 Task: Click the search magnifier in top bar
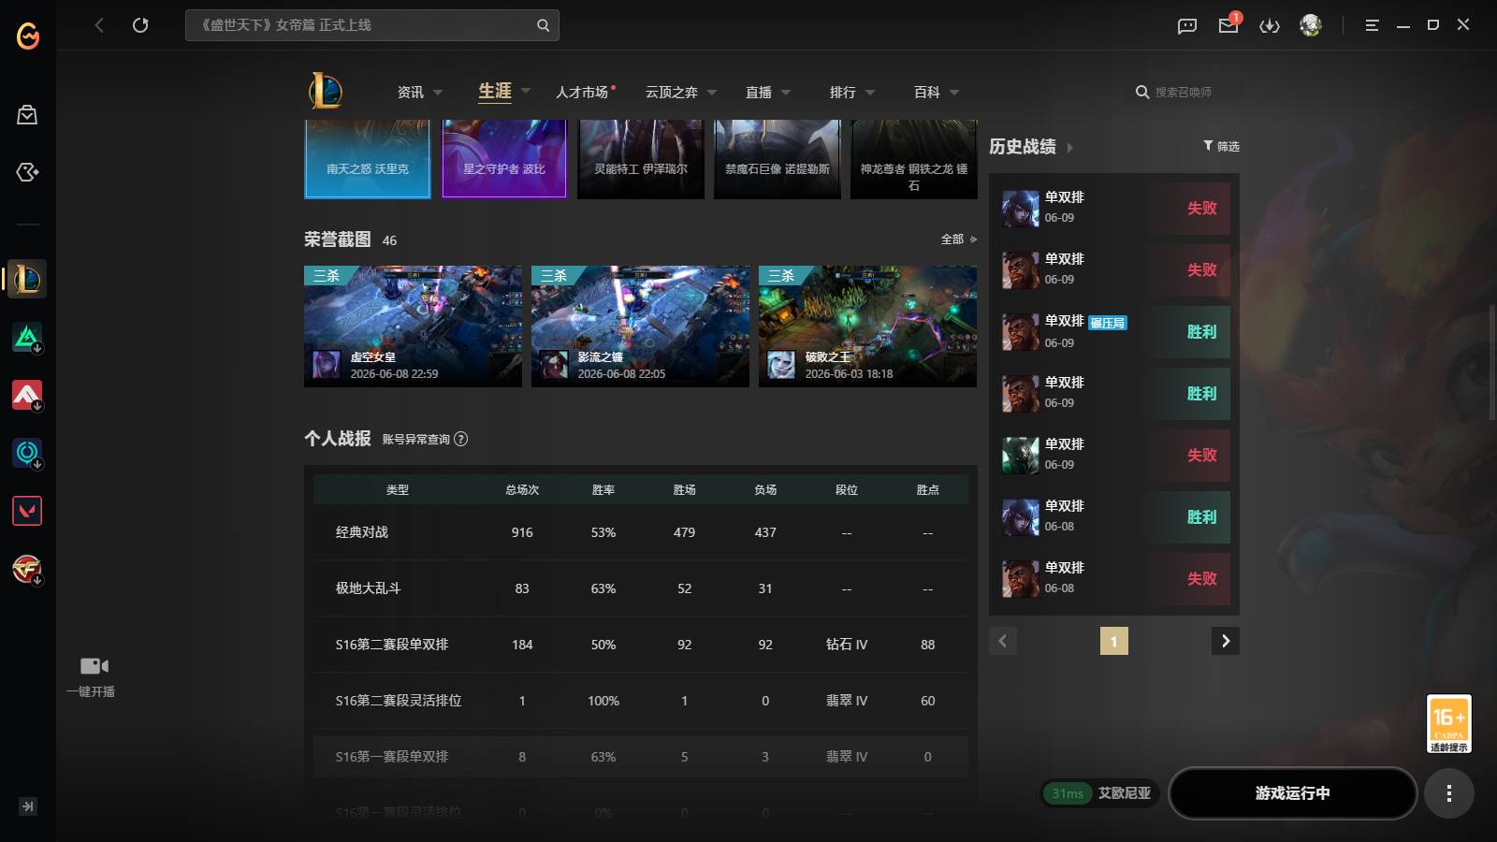pos(543,25)
